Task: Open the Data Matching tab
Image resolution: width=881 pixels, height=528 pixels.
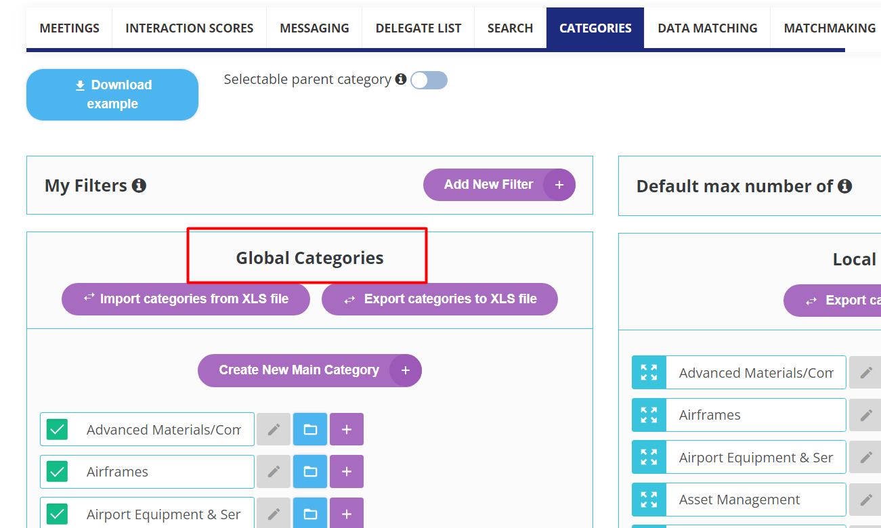Action: click(x=707, y=28)
